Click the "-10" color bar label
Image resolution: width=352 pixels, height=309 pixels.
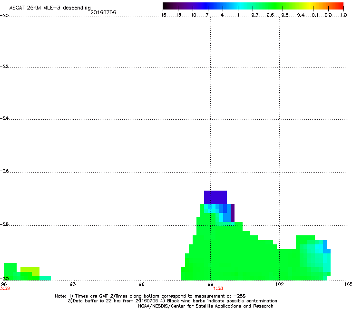click(x=192, y=15)
